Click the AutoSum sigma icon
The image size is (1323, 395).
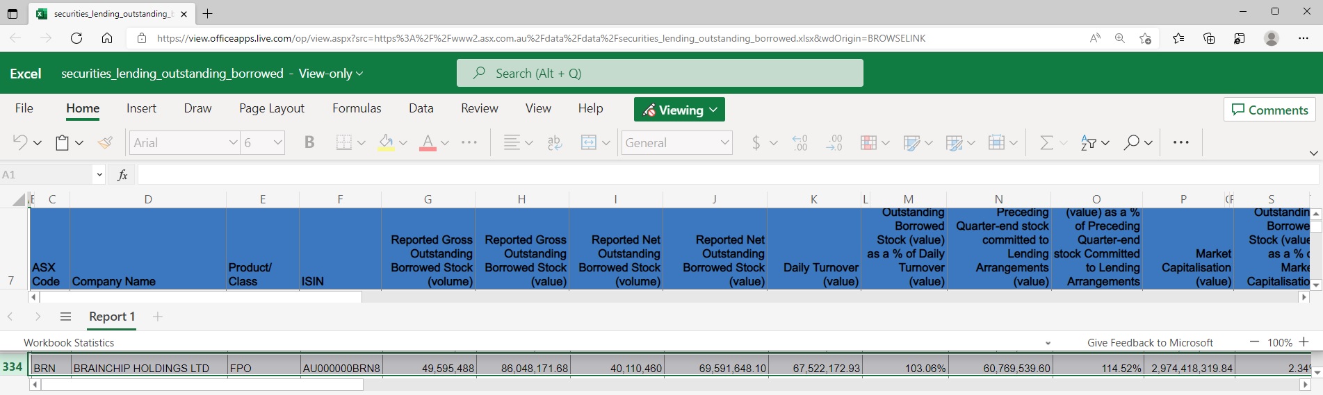pyautogui.click(x=1046, y=142)
